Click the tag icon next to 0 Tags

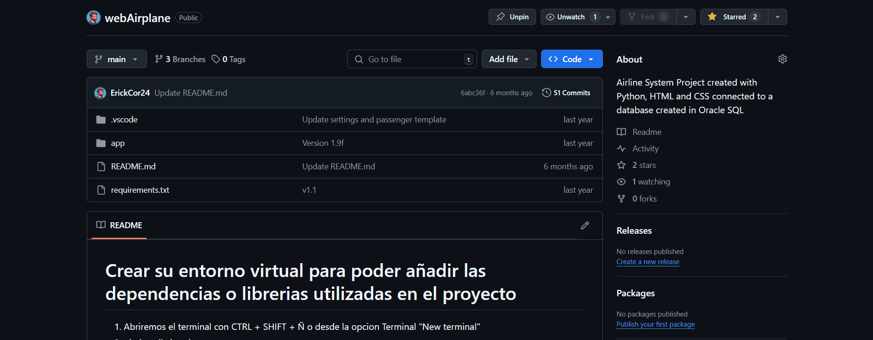pos(216,59)
